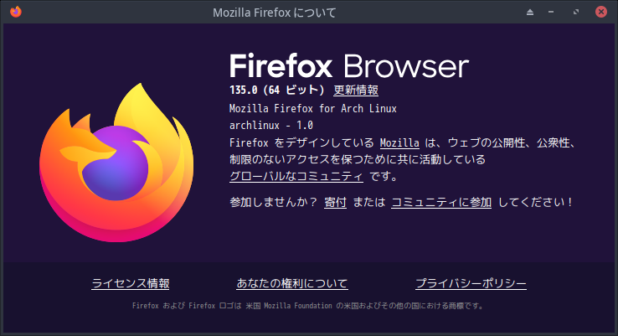
Task: Click the Firefox Browser wordmark heading
Action: tap(349, 66)
